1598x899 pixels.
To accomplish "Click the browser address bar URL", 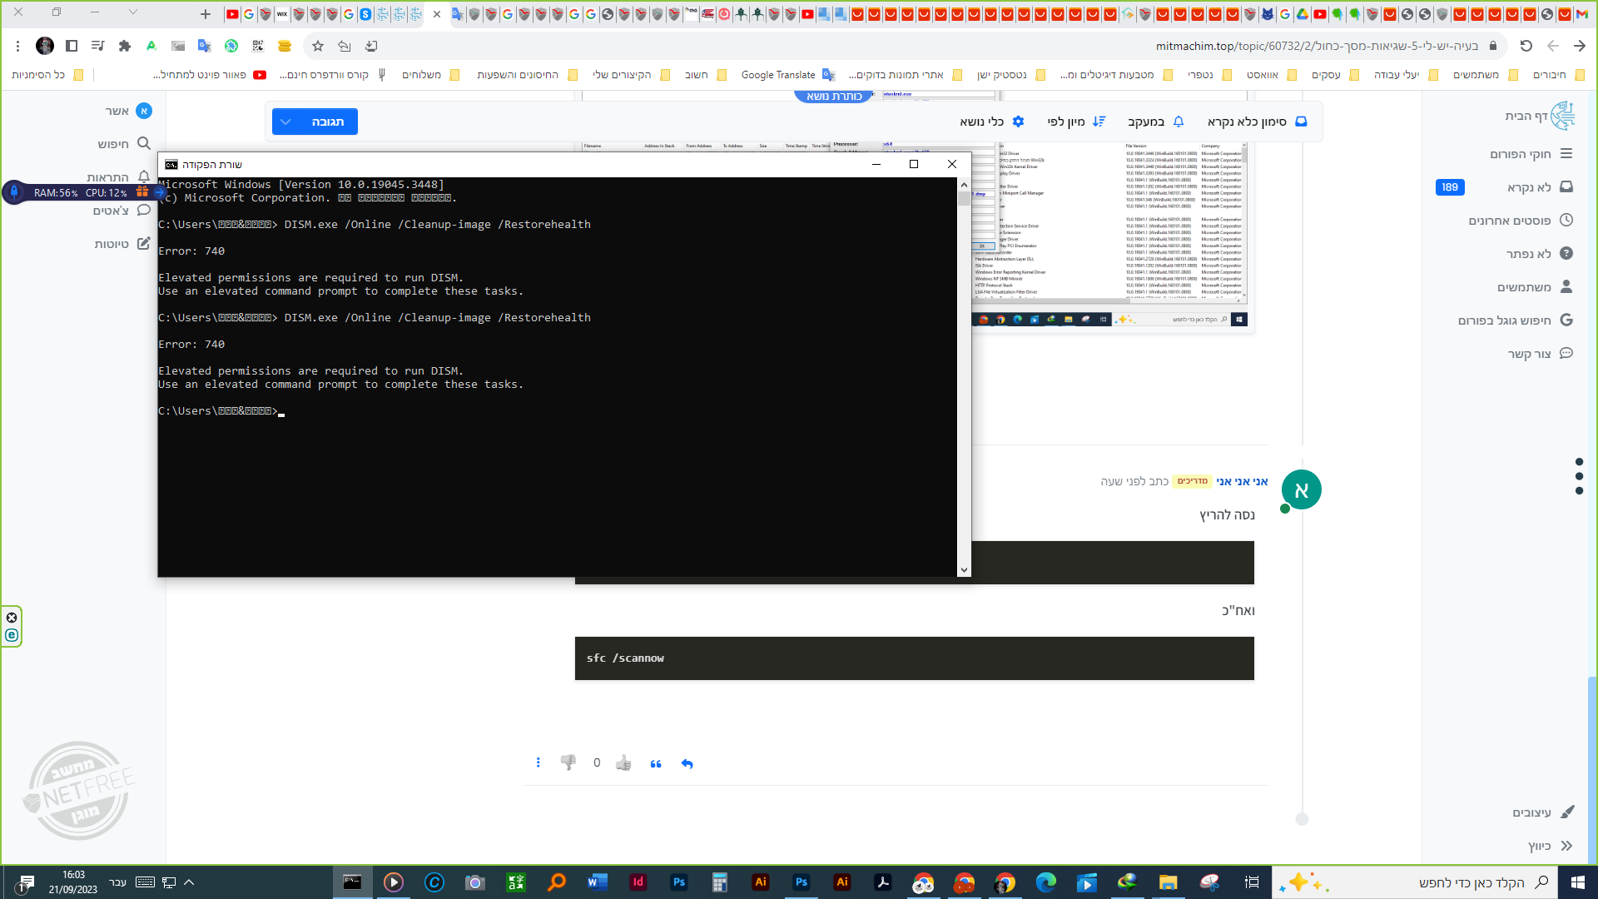I will pyautogui.click(x=1316, y=46).
